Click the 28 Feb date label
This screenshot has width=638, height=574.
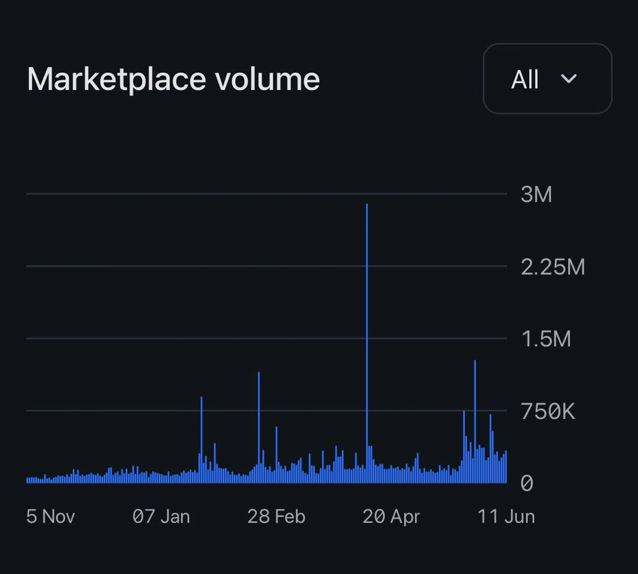click(x=276, y=516)
